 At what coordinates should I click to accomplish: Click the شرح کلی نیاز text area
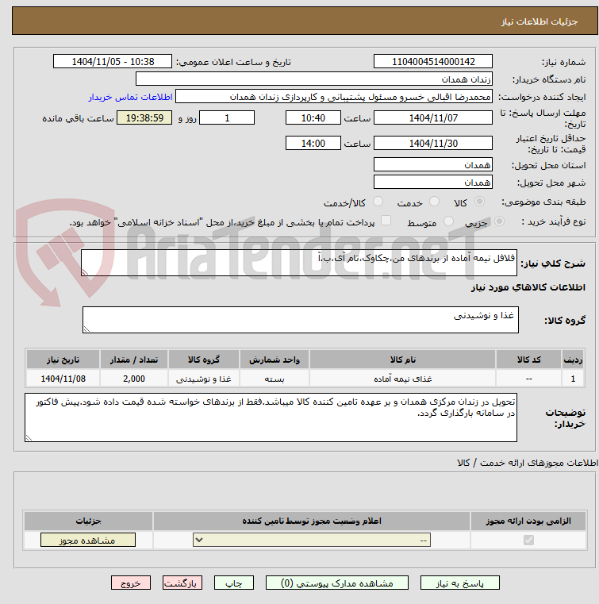coord(299,263)
